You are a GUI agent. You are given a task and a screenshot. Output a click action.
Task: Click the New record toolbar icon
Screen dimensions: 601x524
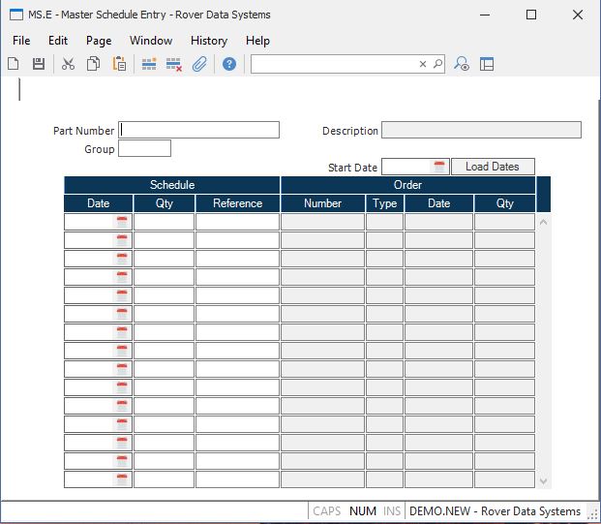(x=14, y=64)
